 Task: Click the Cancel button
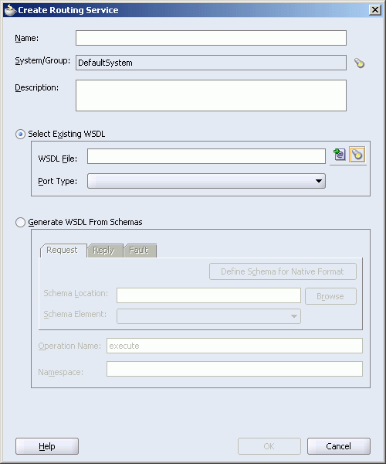pyautogui.click(x=338, y=446)
